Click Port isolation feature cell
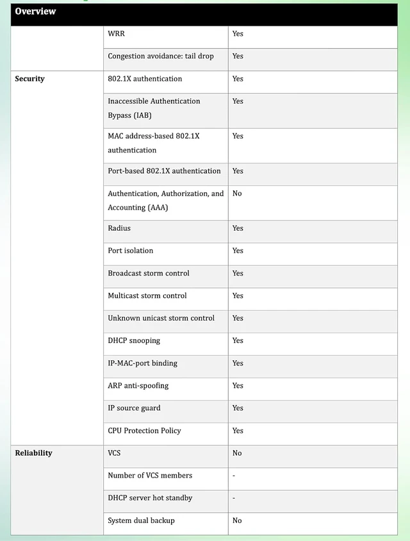The image size is (410, 541). point(166,254)
